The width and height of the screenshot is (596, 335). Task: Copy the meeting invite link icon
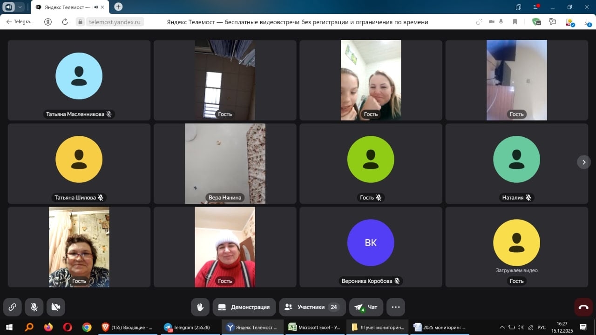(13, 307)
